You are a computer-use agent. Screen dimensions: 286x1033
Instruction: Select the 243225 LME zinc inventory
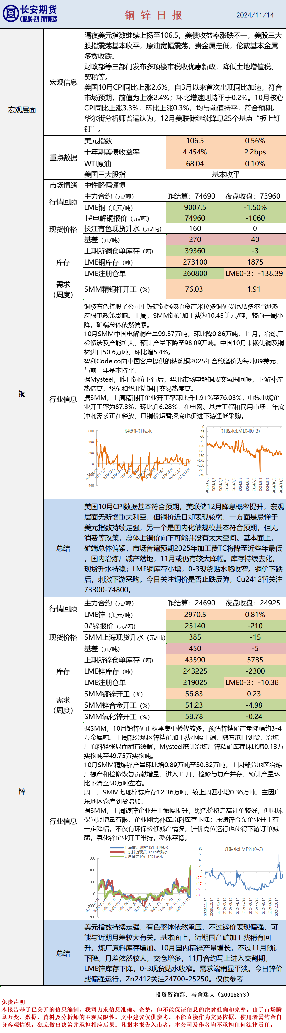tap(195, 671)
